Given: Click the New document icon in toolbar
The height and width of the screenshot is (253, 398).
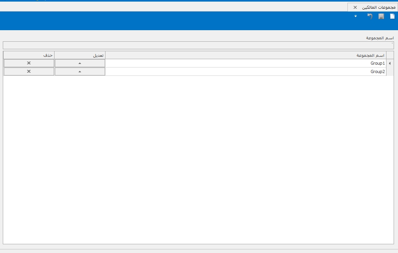Looking at the screenshot, I should (x=392, y=16).
